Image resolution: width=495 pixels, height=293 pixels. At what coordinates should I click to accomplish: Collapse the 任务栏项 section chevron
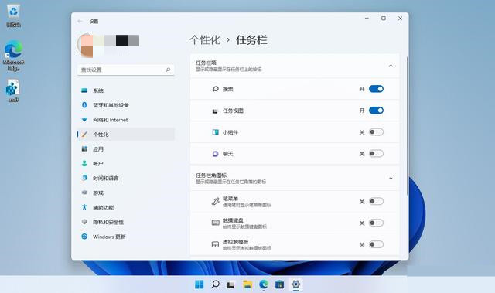point(391,66)
